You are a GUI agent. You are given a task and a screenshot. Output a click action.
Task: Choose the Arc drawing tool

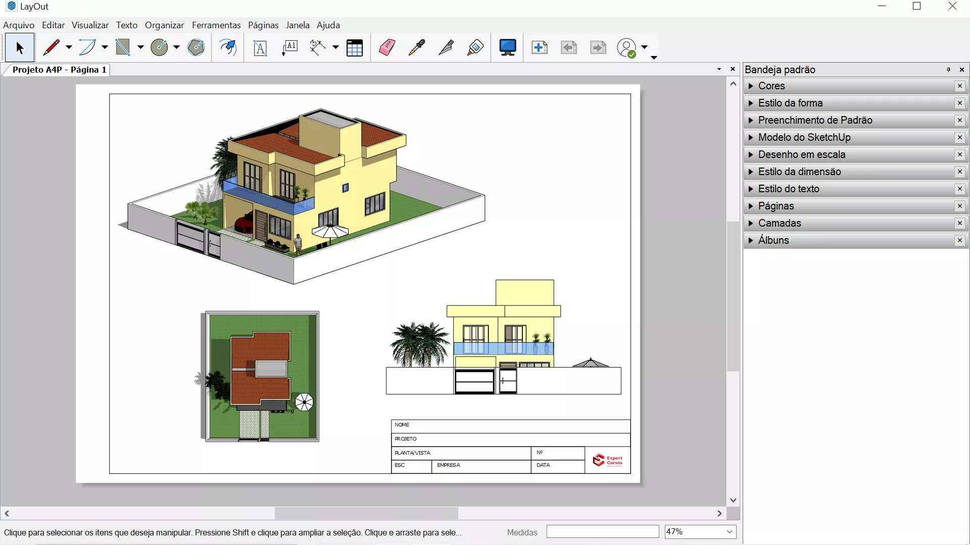[87, 47]
